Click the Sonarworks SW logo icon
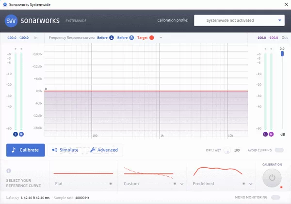The width and height of the screenshot is (291, 204). coord(11,21)
